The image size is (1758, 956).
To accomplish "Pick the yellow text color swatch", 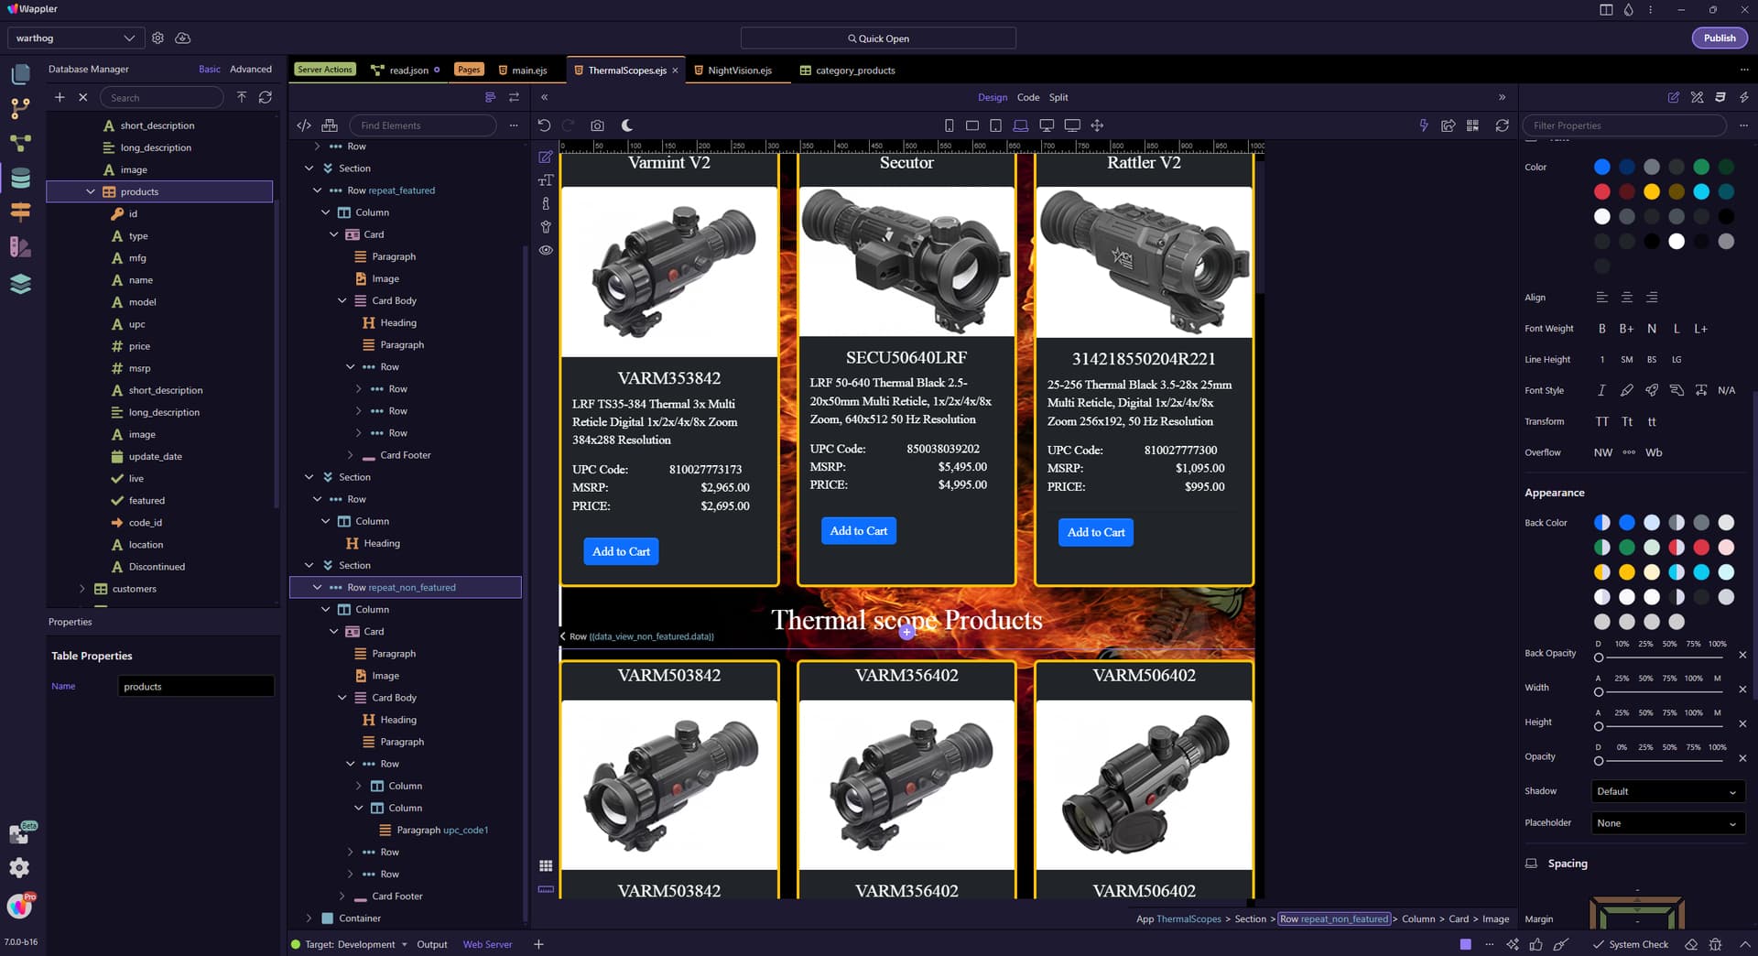I will (1651, 191).
